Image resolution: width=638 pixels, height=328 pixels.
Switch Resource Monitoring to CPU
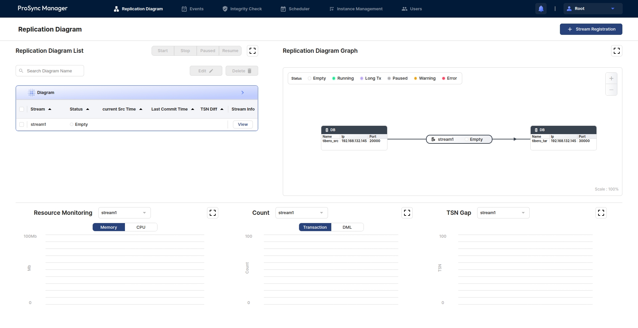[141, 227]
